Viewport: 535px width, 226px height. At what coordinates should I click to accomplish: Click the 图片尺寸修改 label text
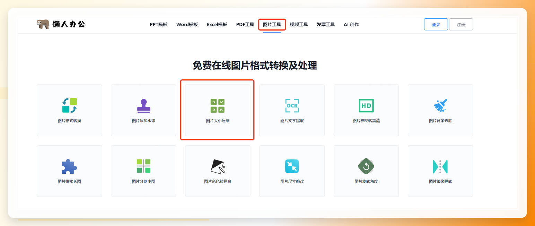[292, 182]
